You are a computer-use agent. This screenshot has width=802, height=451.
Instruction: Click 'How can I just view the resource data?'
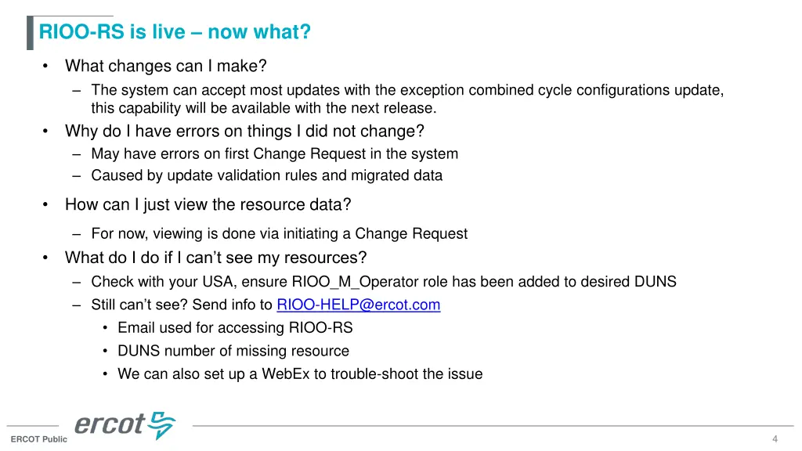click(208, 204)
